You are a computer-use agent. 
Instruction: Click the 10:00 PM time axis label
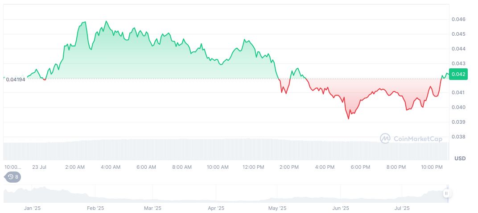click(432, 167)
